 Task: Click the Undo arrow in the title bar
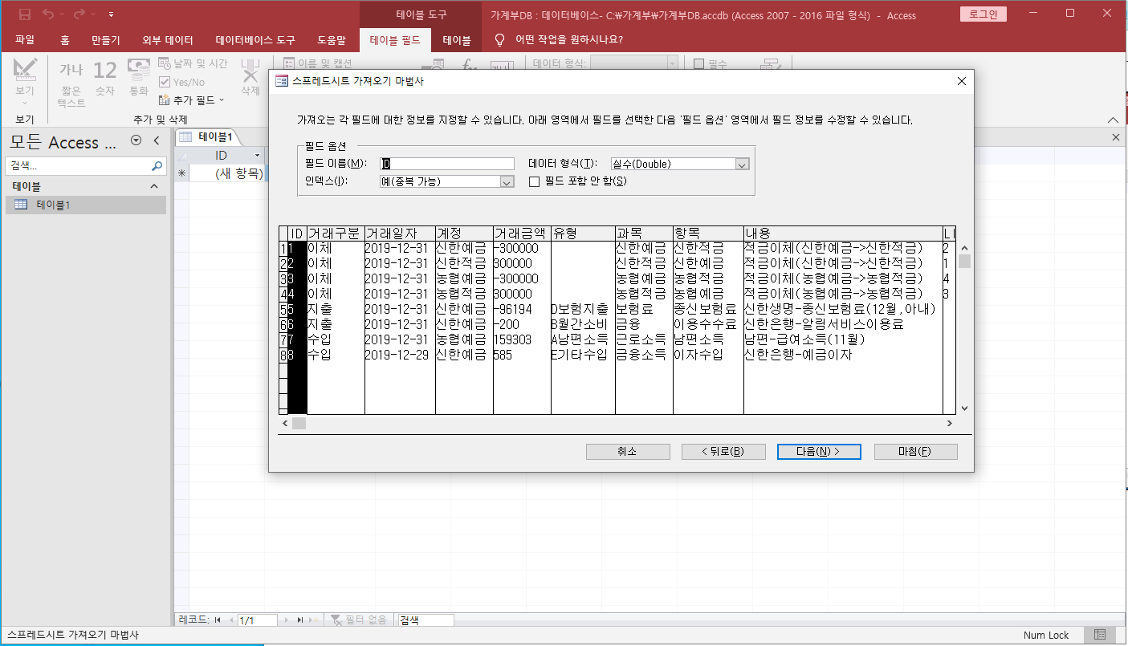[x=48, y=14]
